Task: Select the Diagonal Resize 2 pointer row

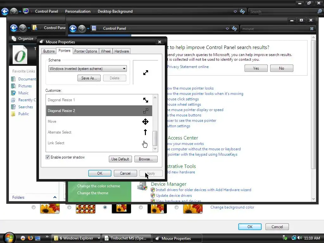Action: (x=99, y=111)
